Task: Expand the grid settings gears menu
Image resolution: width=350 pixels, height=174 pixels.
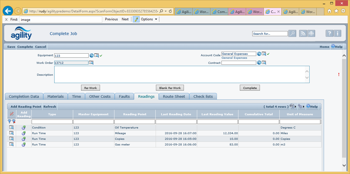Action: pyautogui.click(x=303, y=107)
